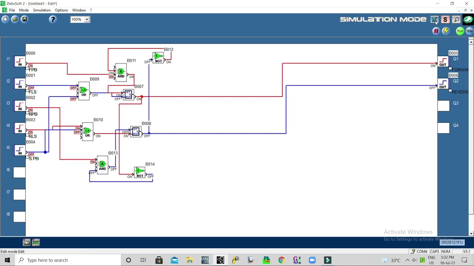Toggle input I4 RLS block
This screenshot has width=474, height=266.
(x=20, y=128)
